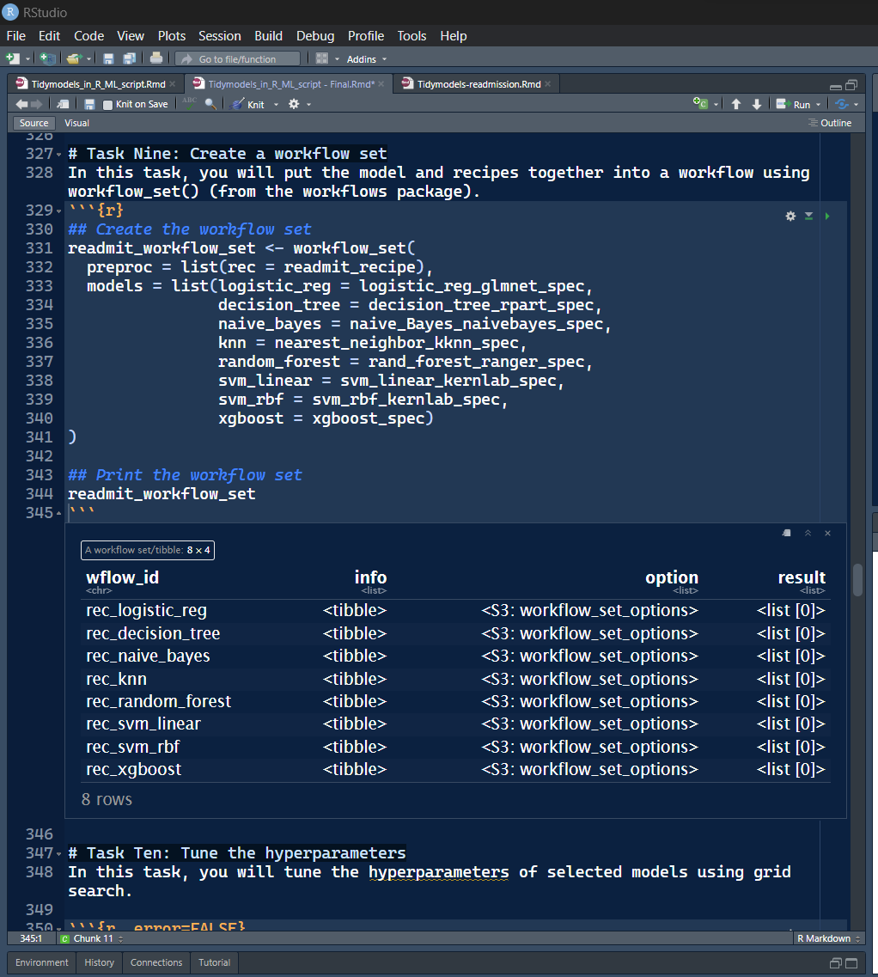Collapse Task Ten section fold arrow at line 347

tap(59, 854)
